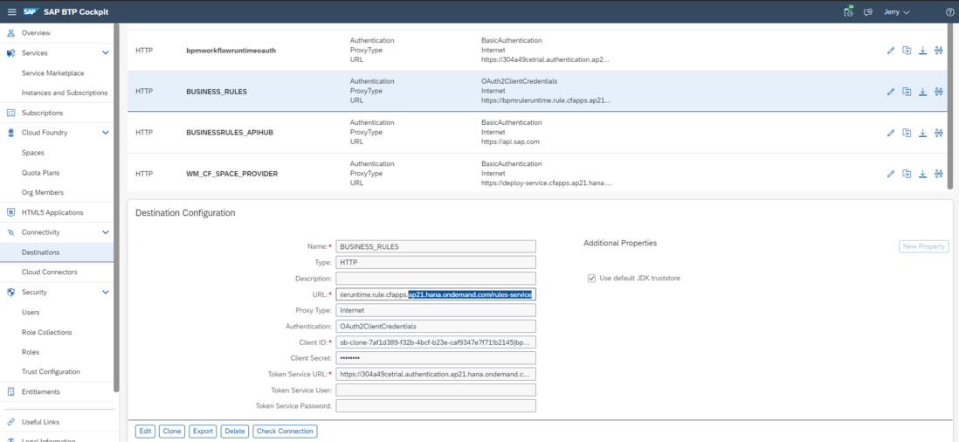Open the help question mark icon

tap(949, 12)
